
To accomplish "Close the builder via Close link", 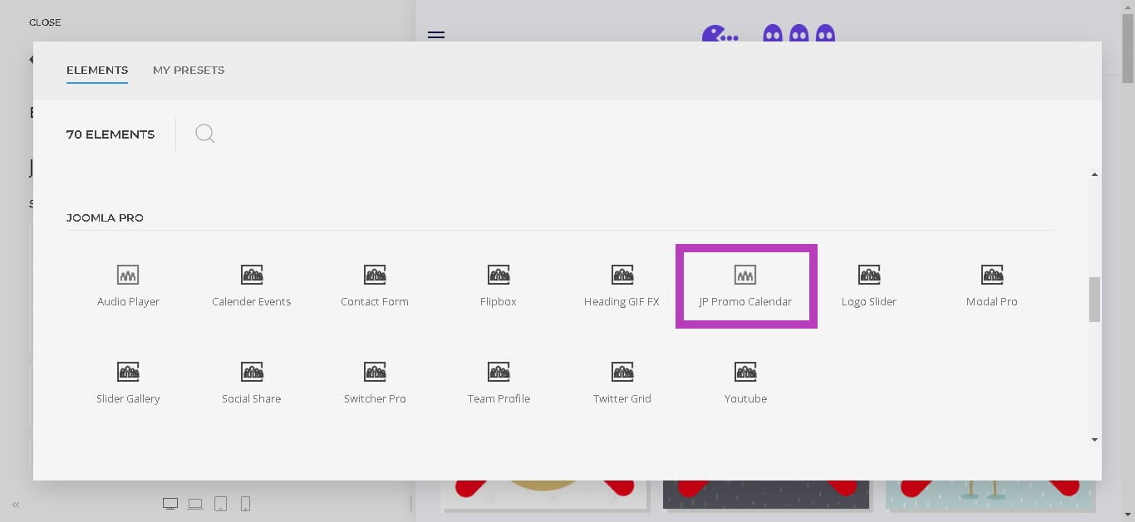I will point(45,22).
